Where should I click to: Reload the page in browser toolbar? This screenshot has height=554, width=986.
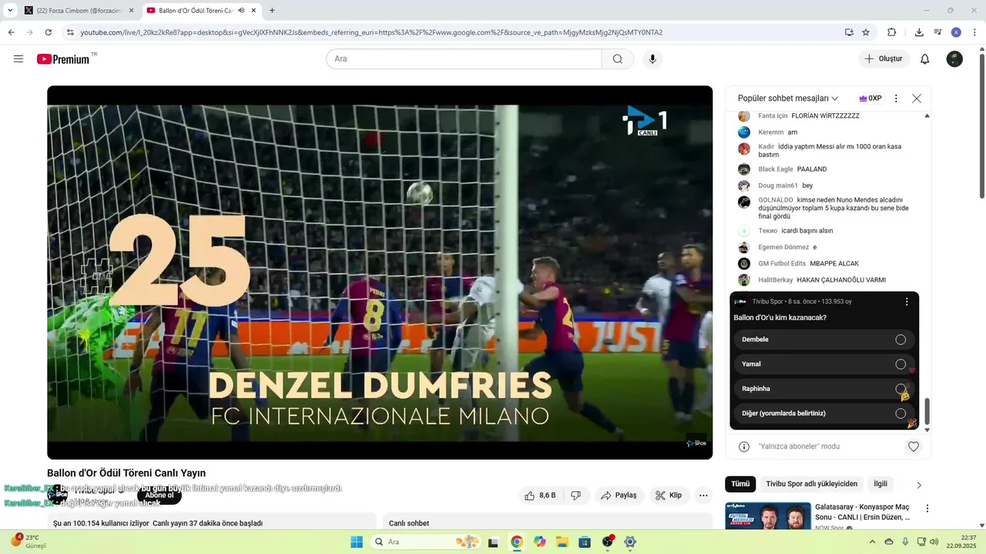48,32
